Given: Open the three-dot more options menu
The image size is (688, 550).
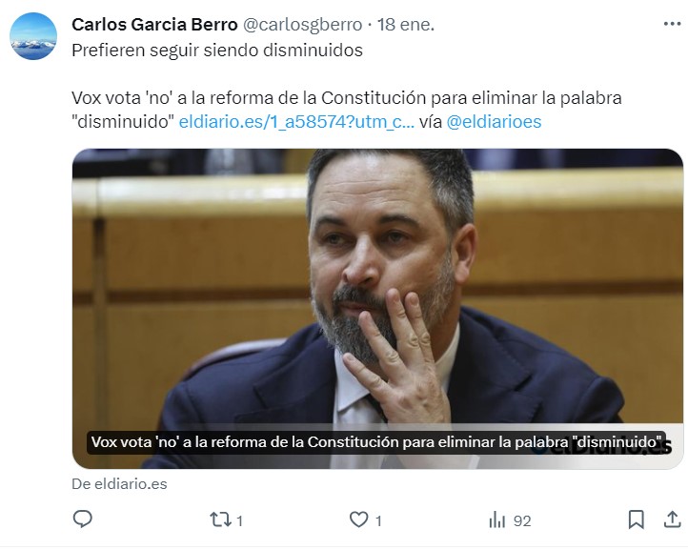Looking at the screenshot, I should click(x=672, y=24).
